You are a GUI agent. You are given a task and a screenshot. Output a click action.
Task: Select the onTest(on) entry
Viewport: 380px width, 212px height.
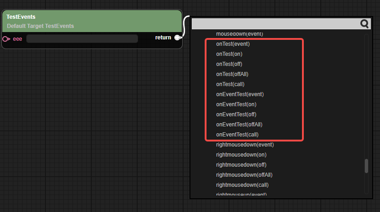coord(229,54)
